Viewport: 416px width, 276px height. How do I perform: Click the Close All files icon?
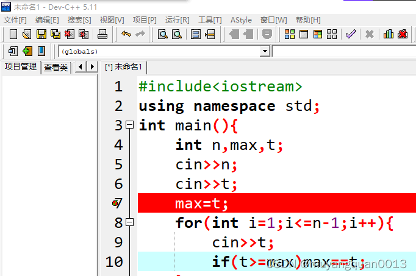84,34
